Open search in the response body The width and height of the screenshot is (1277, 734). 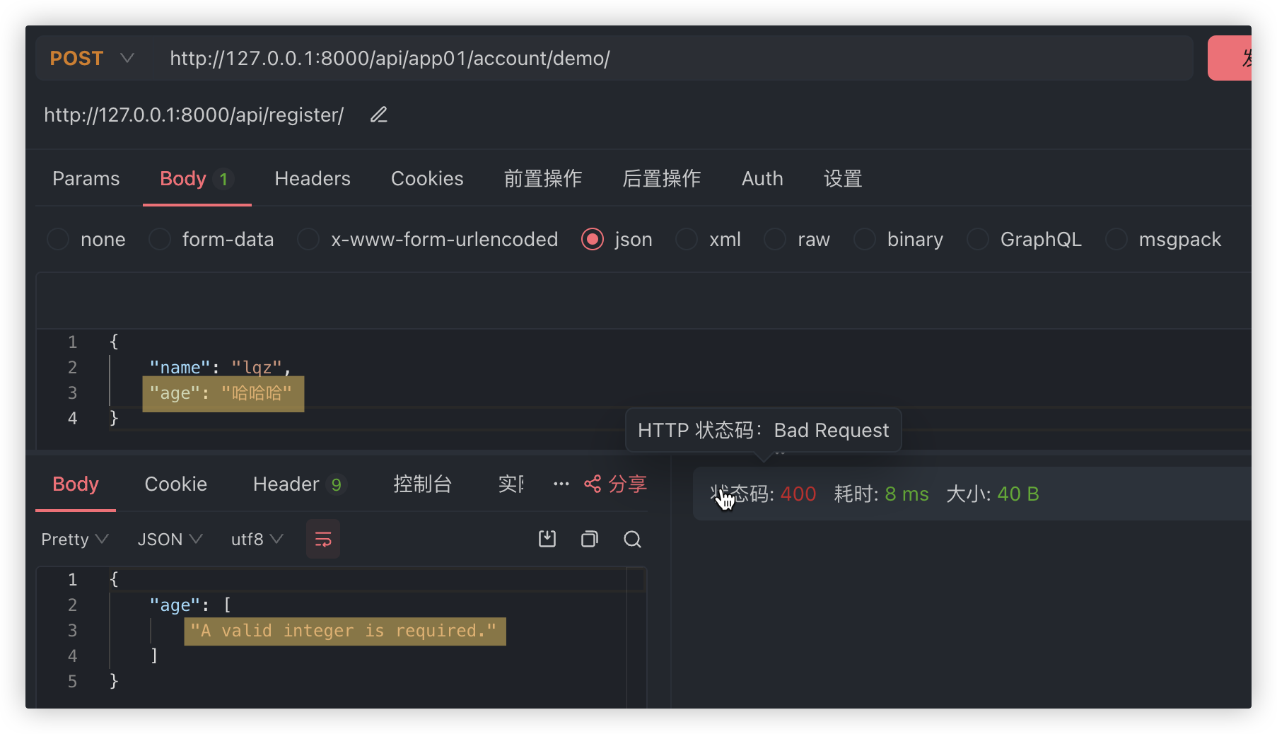[632, 540]
